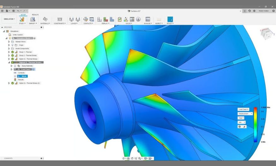Viewport: 276px width, 166px height.
Task: Open the Display menu label
Action: 105,23
